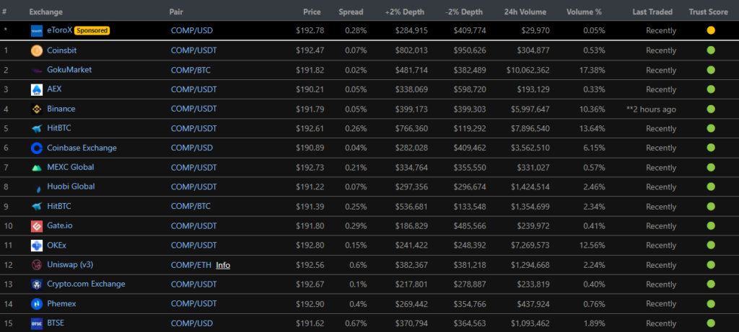
Task: Click Coinbase Exchange green trust score dot
Action: click(x=711, y=148)
